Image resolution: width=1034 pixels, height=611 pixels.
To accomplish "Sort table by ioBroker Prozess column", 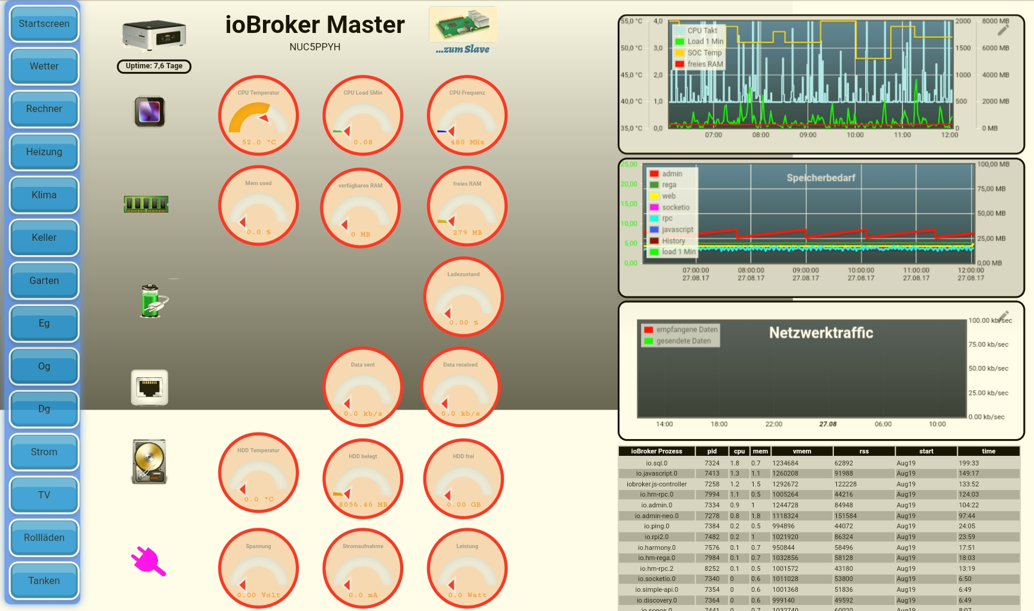I will tap(657, 452).
